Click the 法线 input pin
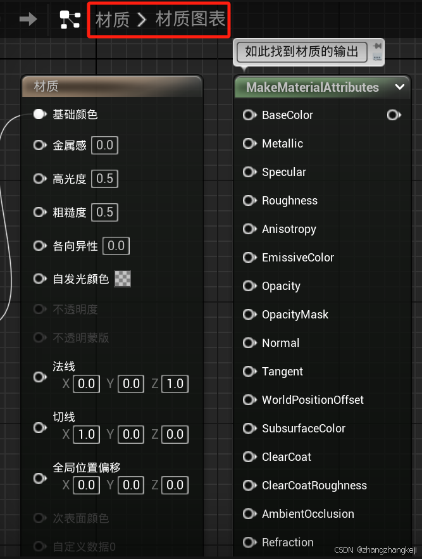The width and height of the screenshot is (422, 559). 40,377
